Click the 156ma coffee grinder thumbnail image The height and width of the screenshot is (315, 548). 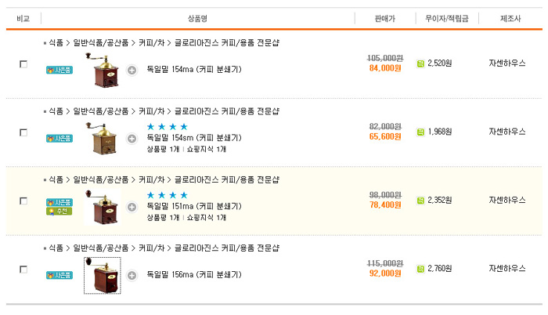(x=103, y=275)
